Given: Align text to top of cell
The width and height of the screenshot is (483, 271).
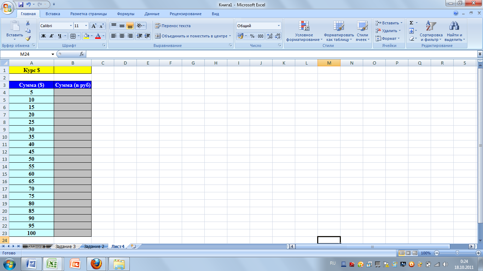Looking at the screenshot, I should coord(114,26).
